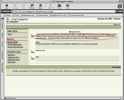Click View link beside 'another test'

33,52
